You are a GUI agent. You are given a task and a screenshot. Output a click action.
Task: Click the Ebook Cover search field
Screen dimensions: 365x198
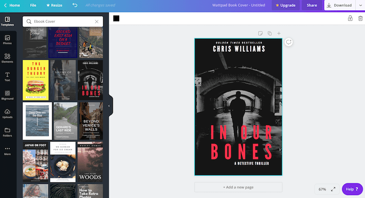pyautogui.click(x=63, y=21)
